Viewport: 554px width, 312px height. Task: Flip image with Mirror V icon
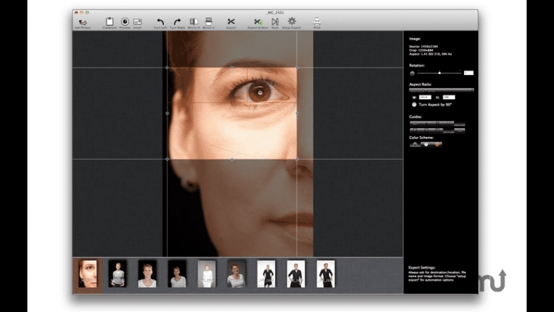click(x=209, y=22)
